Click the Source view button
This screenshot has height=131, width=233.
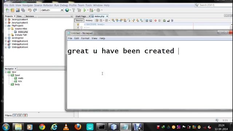[x=79, y=20]
